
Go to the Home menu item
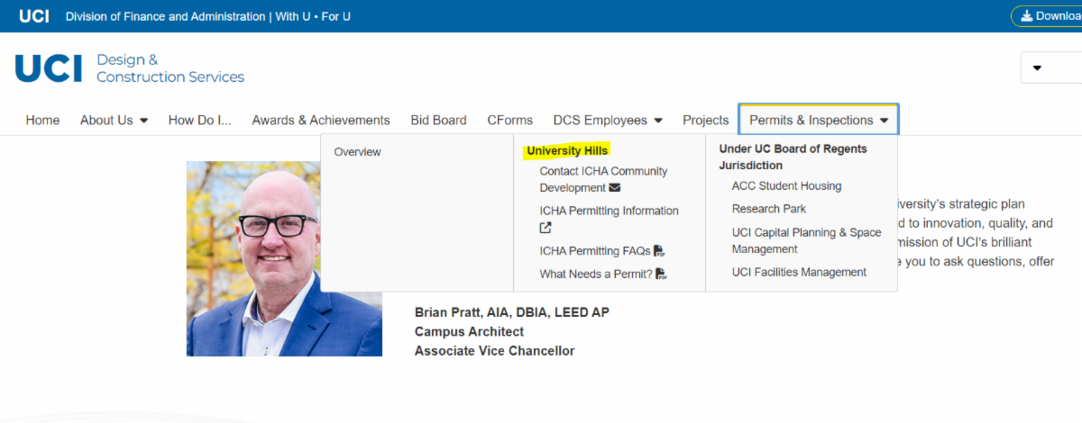click(x=42, y=120)
